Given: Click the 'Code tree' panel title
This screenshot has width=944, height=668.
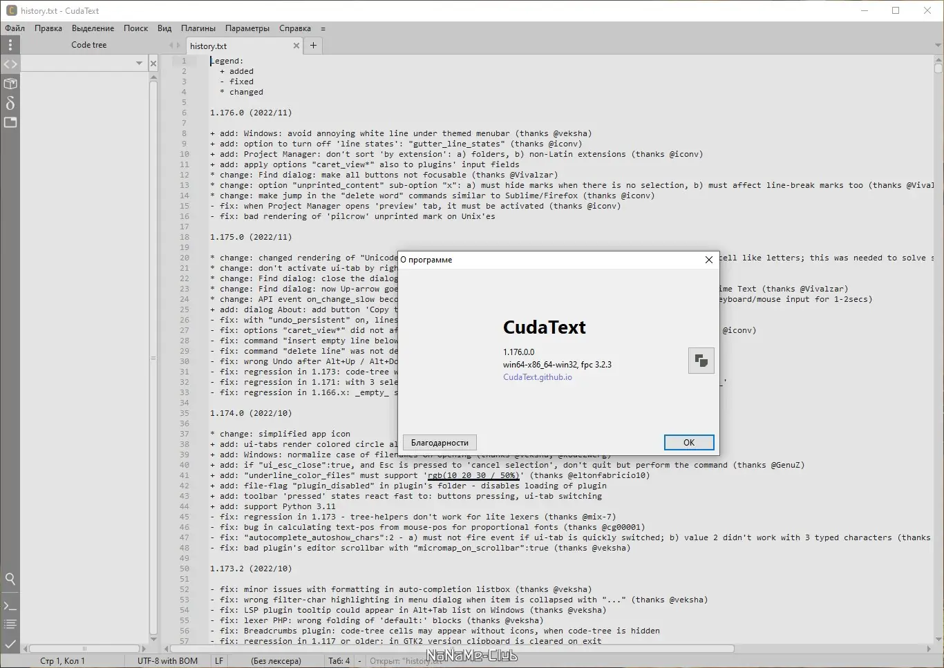Looking at the screenshot, I should [89, 45].
